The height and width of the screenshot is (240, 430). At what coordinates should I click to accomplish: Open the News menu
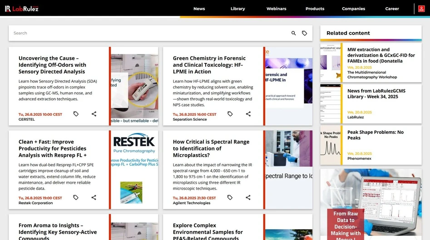coord(199,9)
